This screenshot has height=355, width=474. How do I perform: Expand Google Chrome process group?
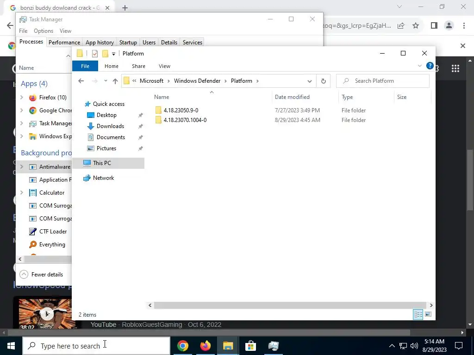[21, 110]
